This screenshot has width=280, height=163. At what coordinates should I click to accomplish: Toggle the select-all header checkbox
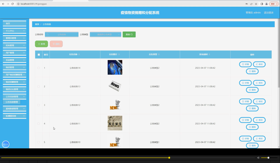(x=39, y=54)
